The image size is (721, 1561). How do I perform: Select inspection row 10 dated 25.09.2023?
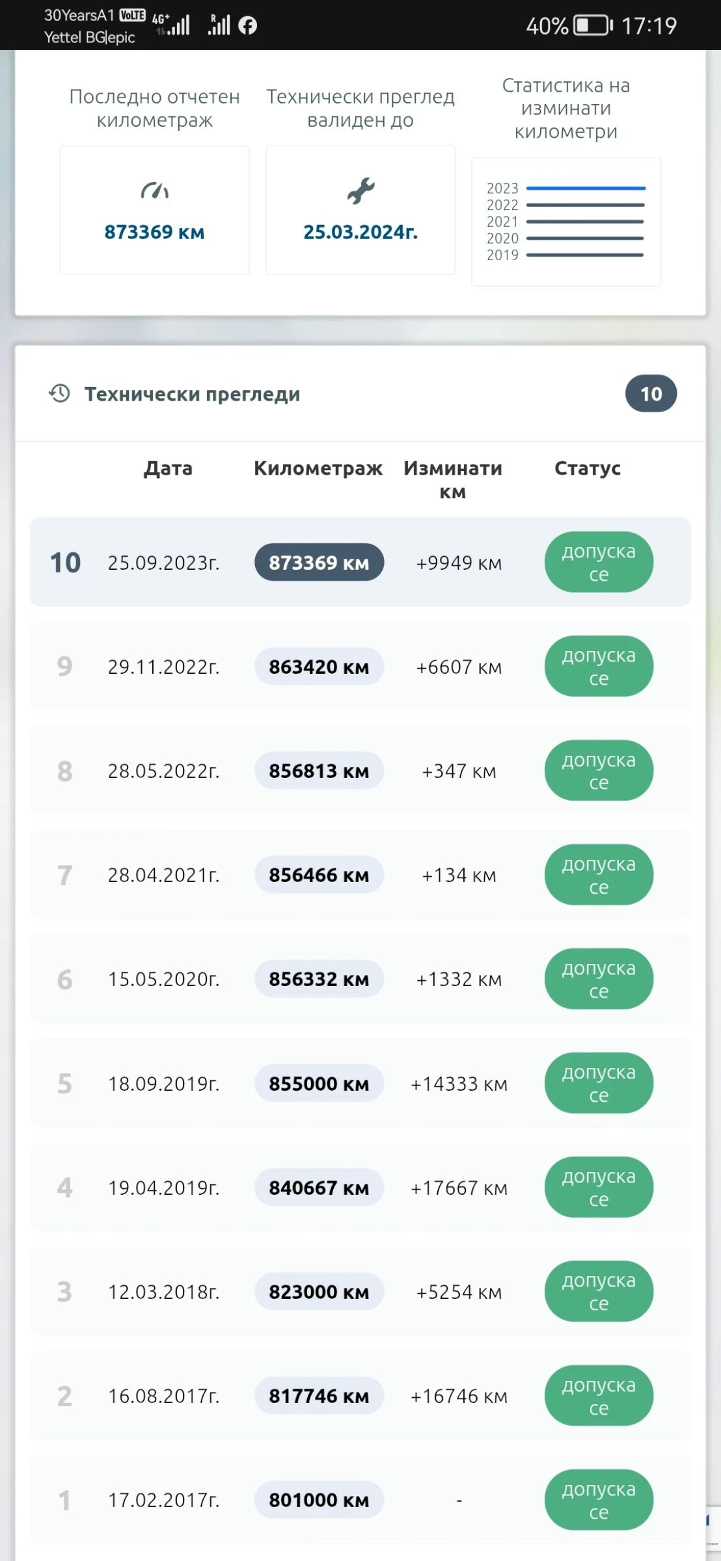[360, 562]
